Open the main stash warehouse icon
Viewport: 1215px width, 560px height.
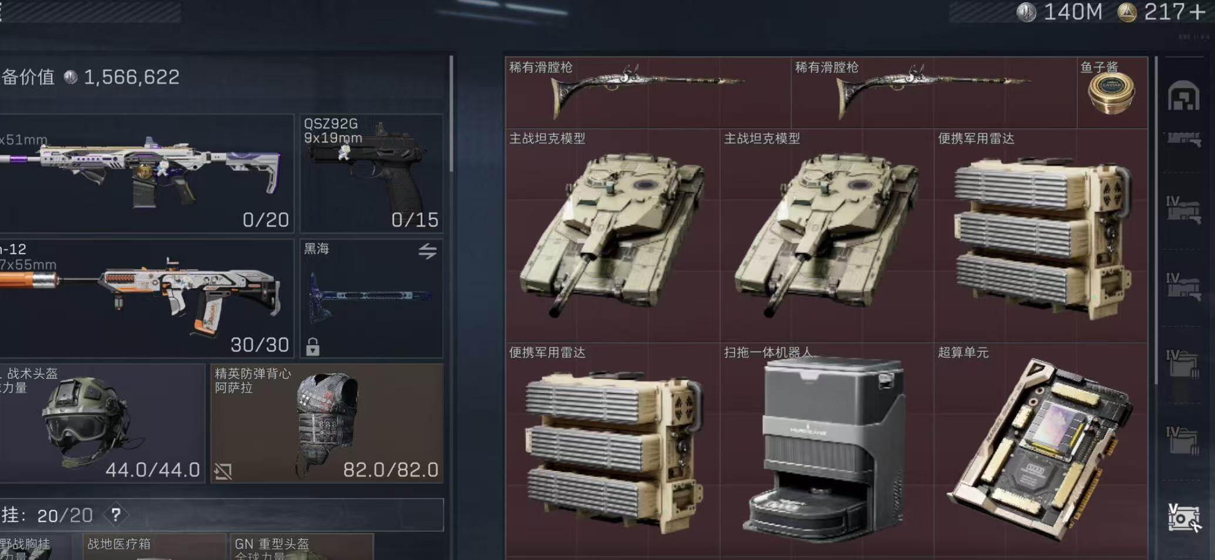(x=1183, y=96)
